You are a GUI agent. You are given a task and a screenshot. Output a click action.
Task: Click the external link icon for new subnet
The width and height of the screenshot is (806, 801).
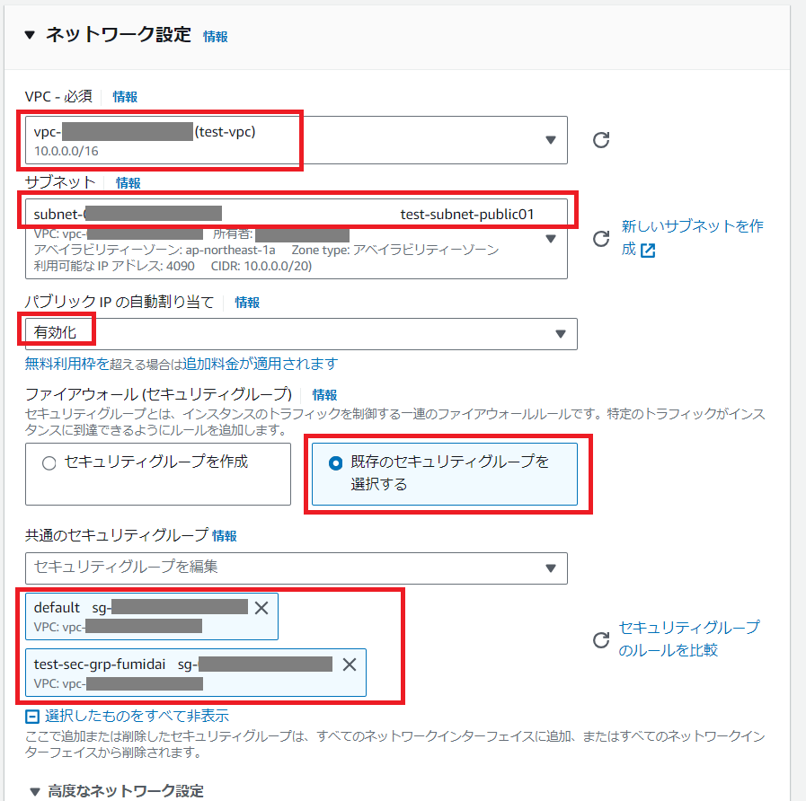[648, 250]
